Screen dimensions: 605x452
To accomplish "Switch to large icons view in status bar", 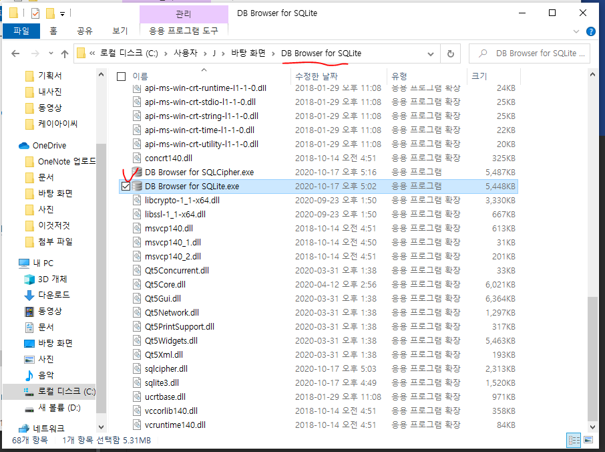I will click(x=588, y=440).
